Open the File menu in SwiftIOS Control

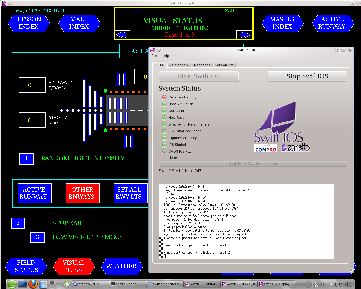(154, 56)
